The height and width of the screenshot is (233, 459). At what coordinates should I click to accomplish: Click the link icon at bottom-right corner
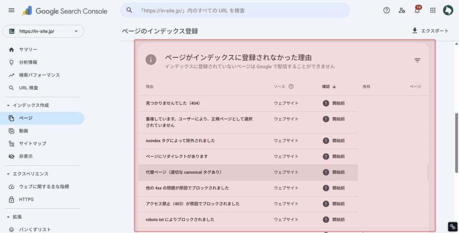[x=453, y=227]
